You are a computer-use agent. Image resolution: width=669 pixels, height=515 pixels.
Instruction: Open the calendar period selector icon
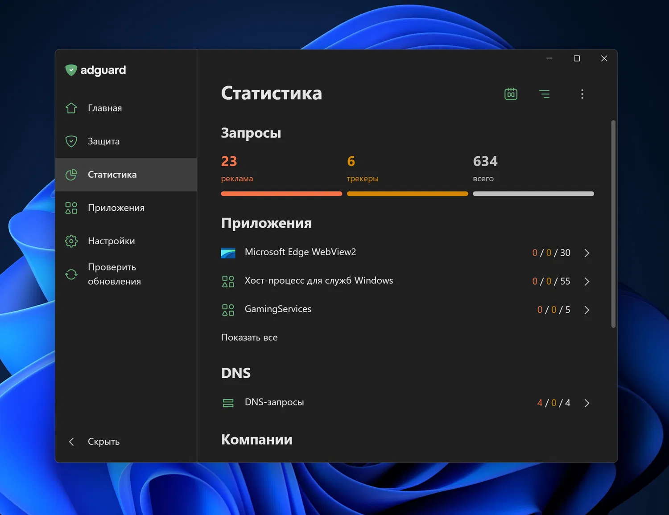pos(511,94)
